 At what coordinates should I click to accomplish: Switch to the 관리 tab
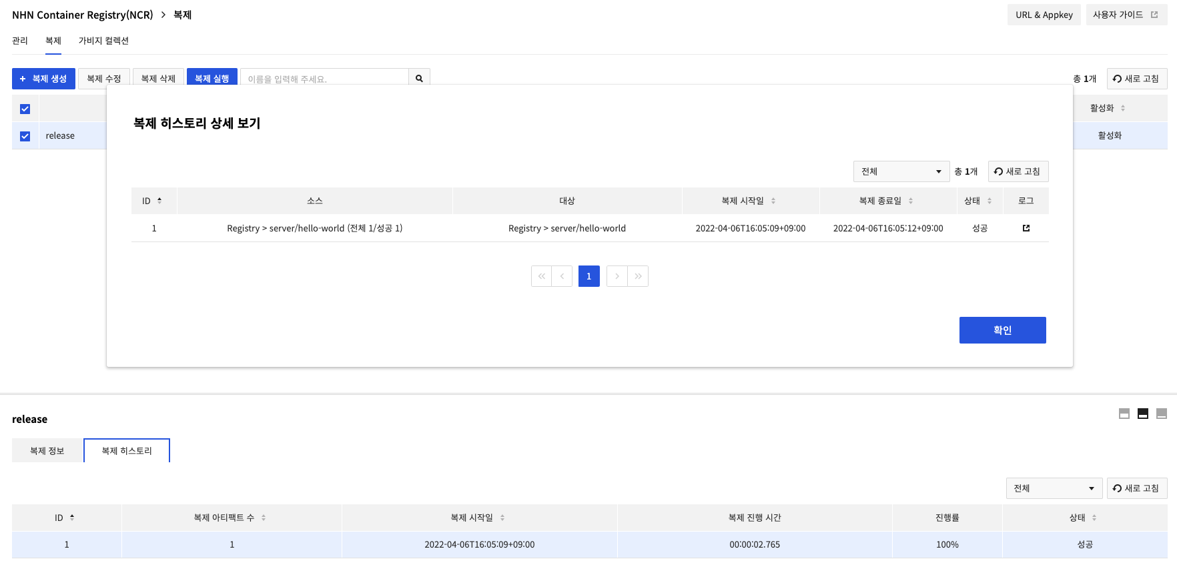pos(20,41)
